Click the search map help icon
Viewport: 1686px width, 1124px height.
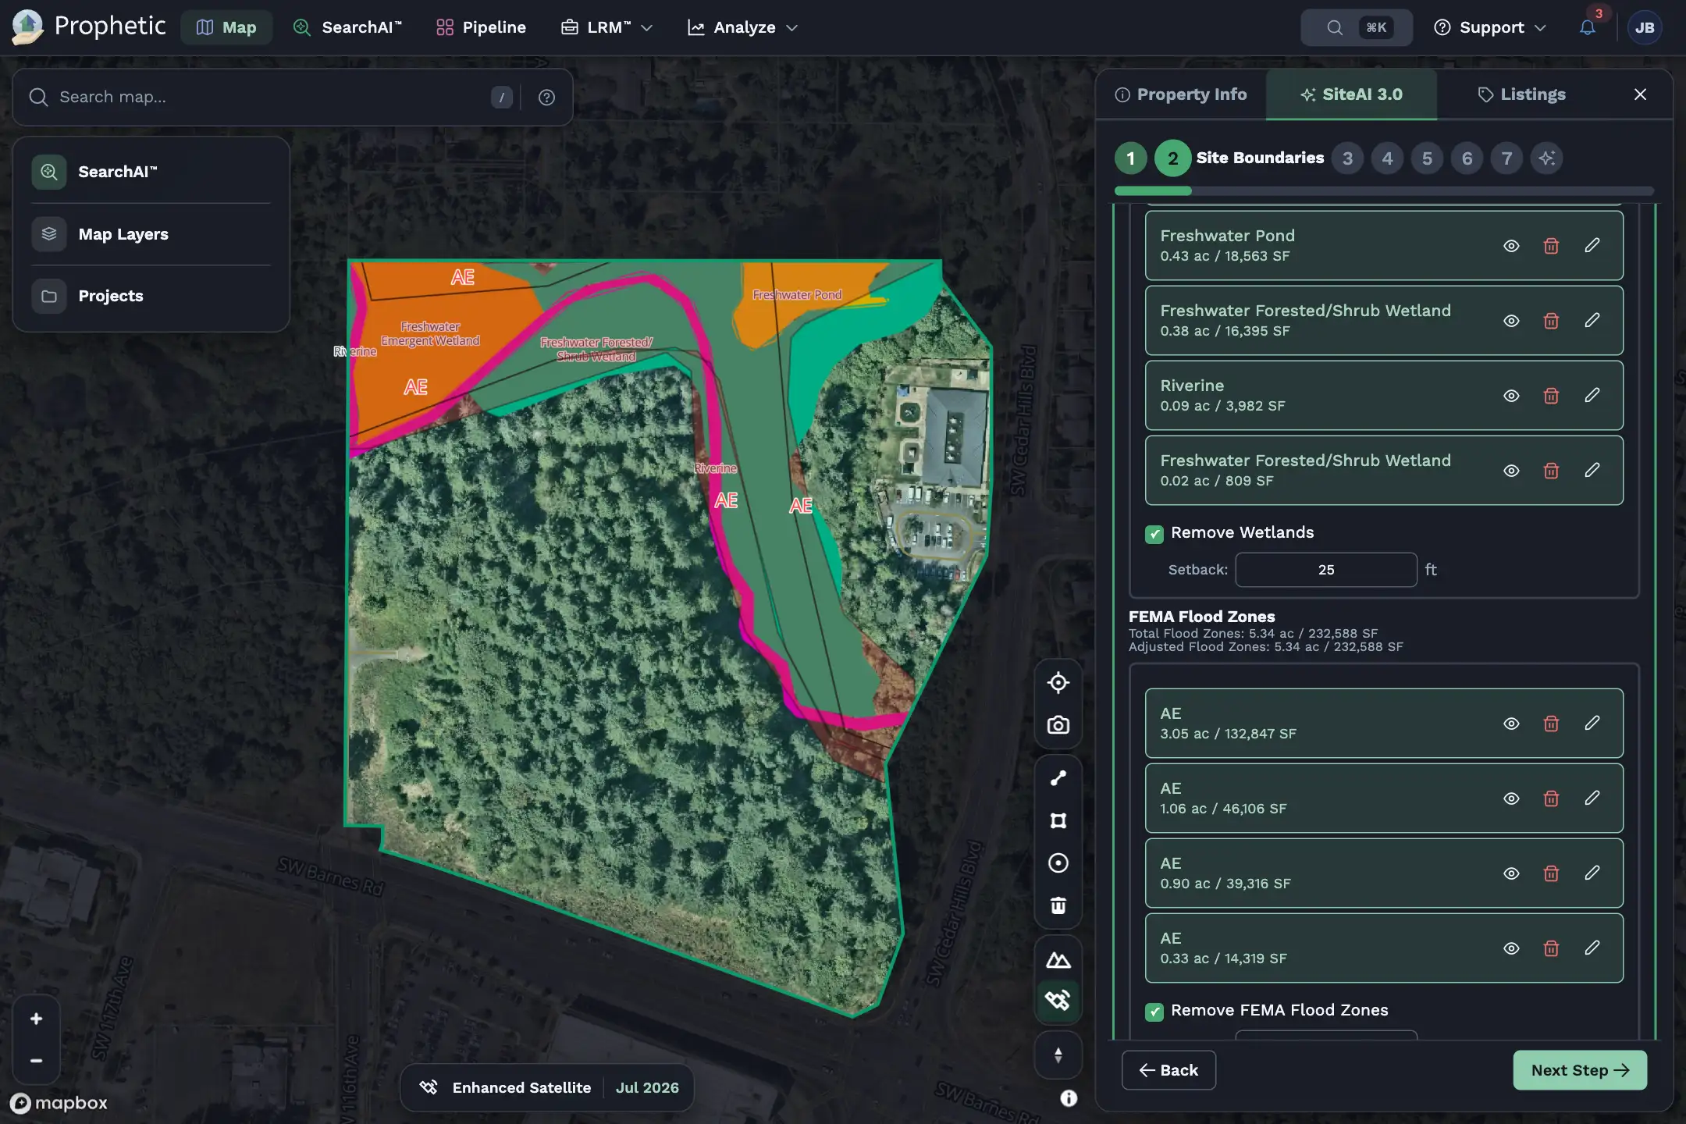pos(546,97)
